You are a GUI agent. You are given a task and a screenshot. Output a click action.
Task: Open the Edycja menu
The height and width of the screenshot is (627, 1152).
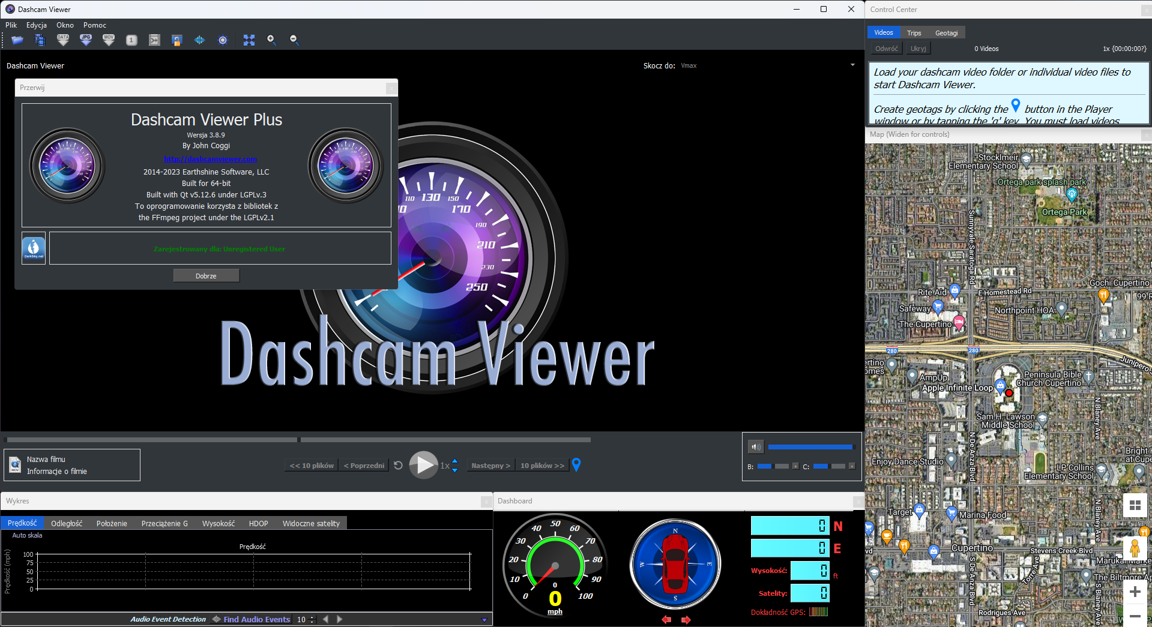(37, 25)
